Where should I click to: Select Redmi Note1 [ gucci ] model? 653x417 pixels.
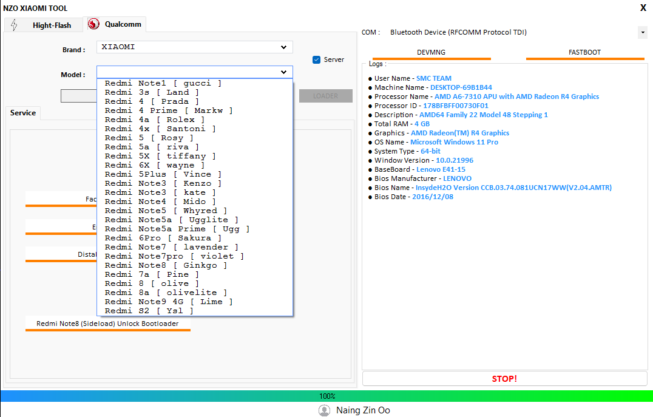coord(194,83)
